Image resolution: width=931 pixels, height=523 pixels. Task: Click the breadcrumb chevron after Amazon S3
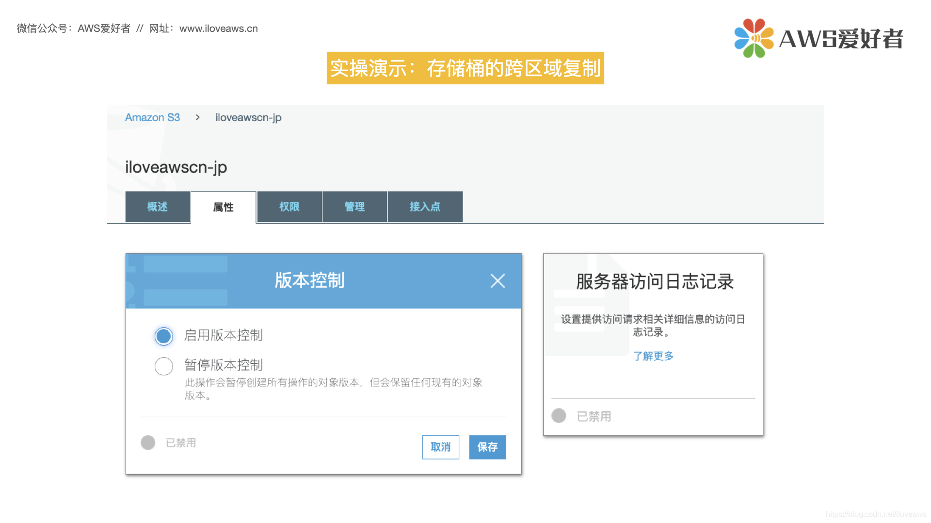point(197,117)
